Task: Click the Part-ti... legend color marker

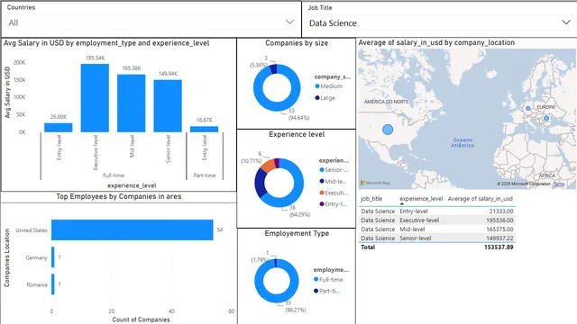Action: (316, 291)
